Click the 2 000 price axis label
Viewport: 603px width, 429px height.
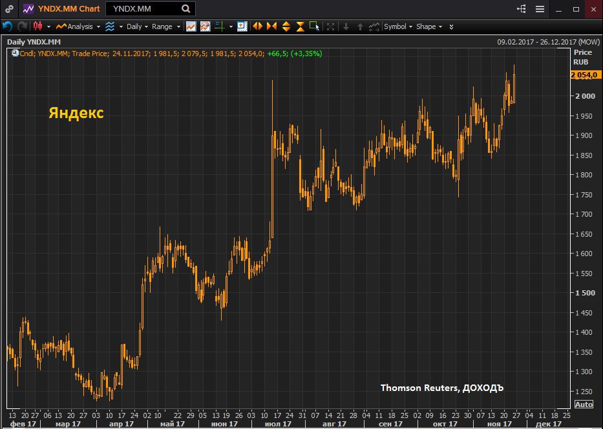585,96
